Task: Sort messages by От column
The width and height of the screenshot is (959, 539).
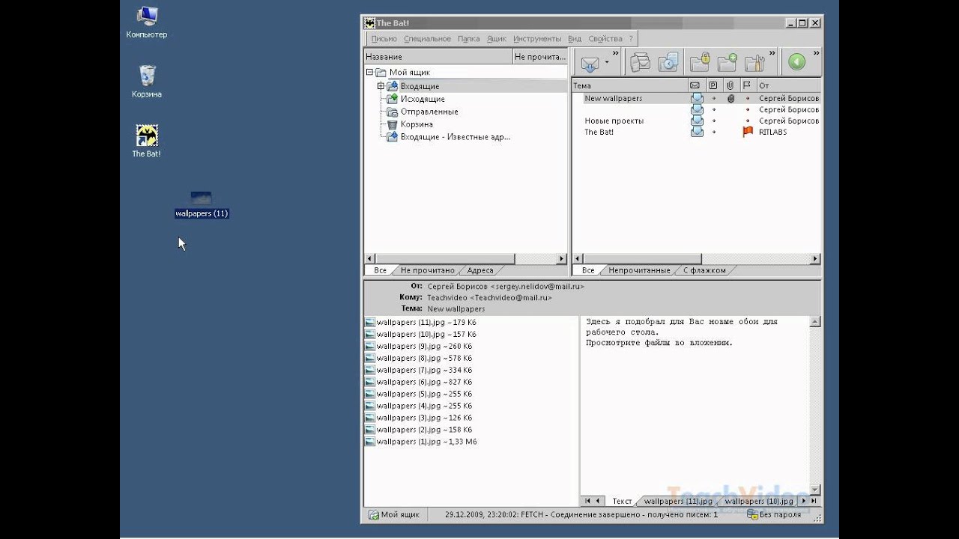Action: pyautogui.click(x=789, y=85)
